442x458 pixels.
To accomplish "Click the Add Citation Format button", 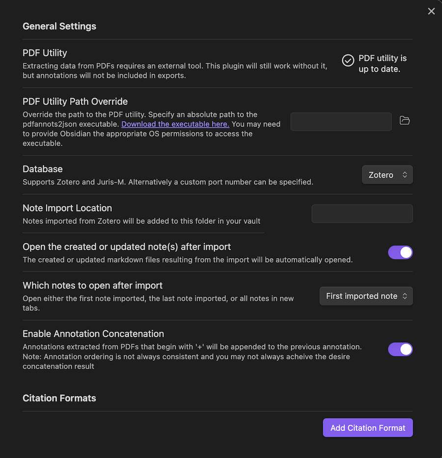I will pos(368,428).
